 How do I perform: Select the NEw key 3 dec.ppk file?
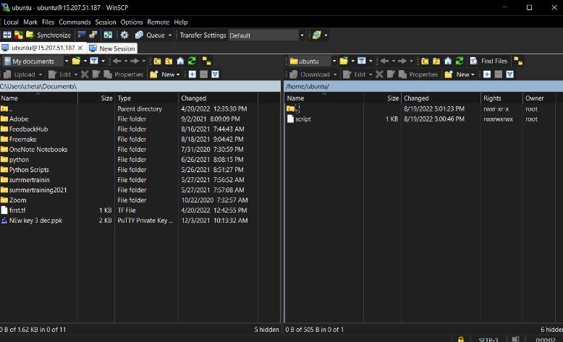35,221
